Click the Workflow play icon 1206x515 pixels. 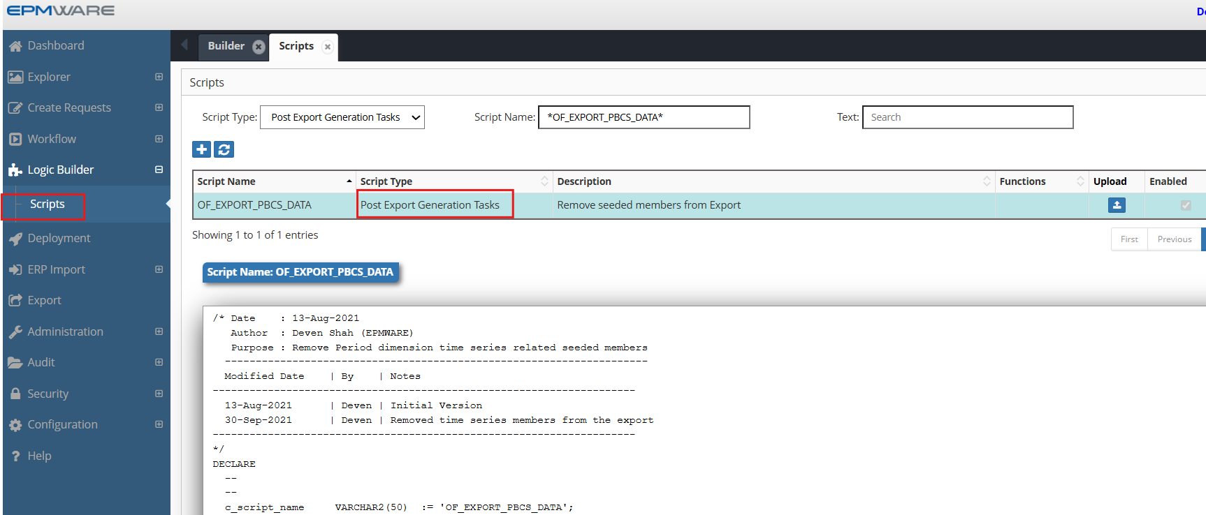[15, 139]
